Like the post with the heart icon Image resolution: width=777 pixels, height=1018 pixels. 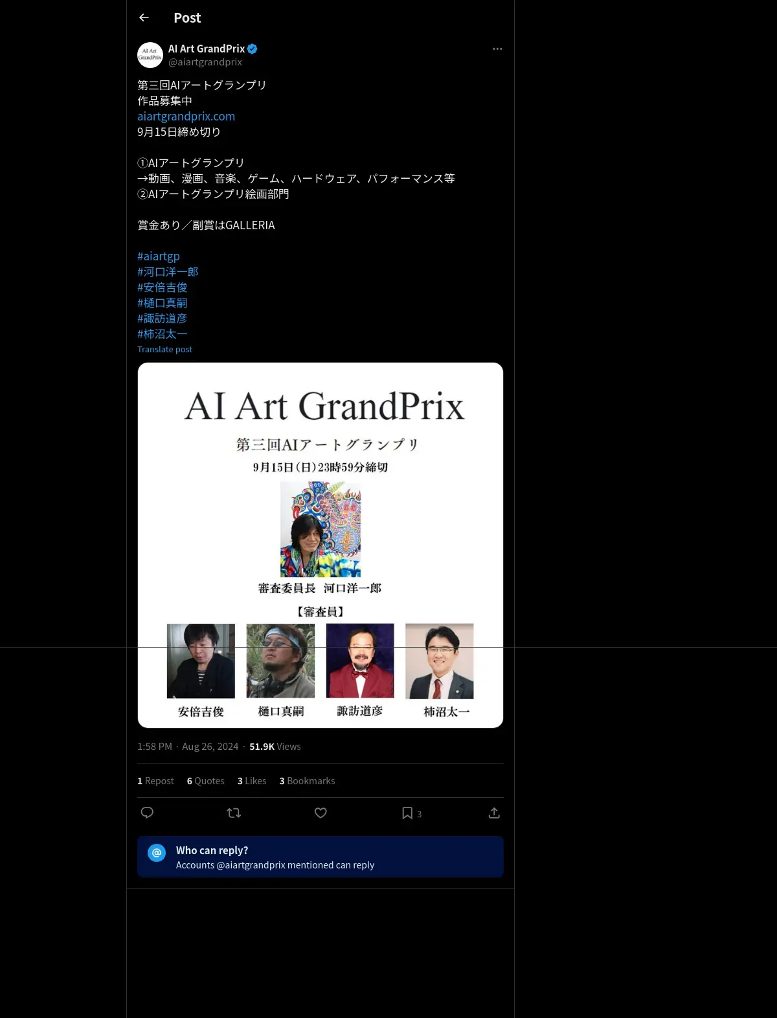click(x=321, y=813)
